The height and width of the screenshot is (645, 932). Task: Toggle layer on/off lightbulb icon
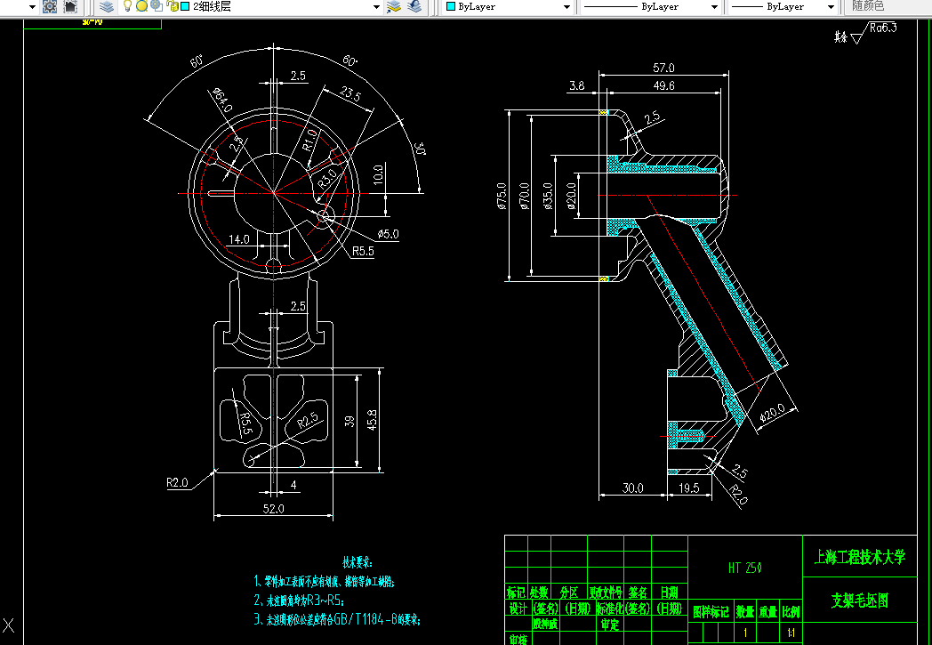[126, 6]
